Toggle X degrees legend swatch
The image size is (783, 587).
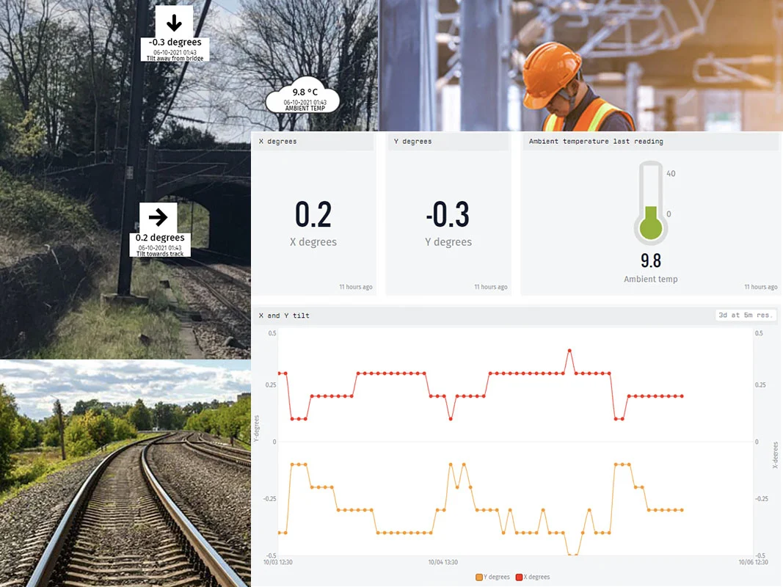(x=519, y=577)
